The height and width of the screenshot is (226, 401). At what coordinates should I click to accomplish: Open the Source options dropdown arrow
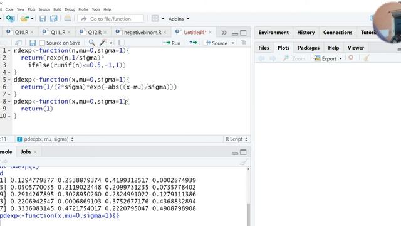(233, 43)
